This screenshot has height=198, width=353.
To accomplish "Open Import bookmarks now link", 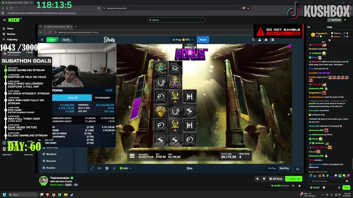I will [67, 13].
